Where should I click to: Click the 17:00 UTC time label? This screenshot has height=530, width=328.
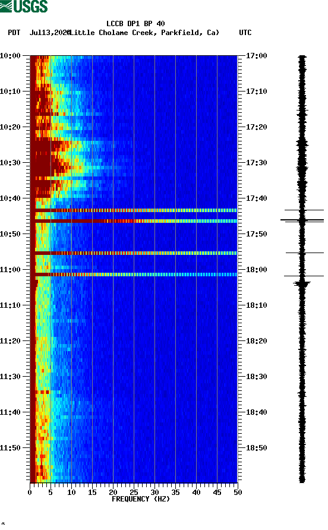(x=256, y=56)
